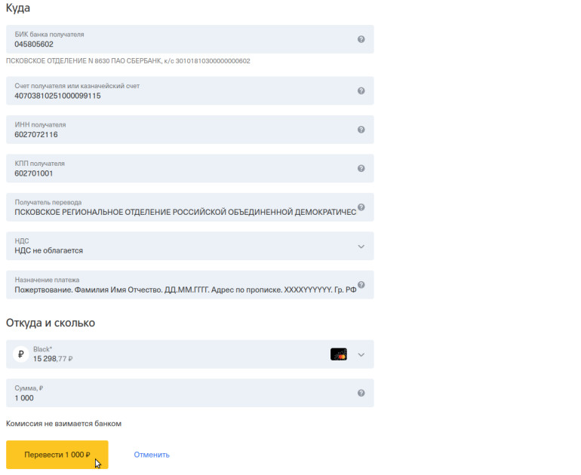Focus the Сумма amount input field
This screenshot has height=475, width=581.
click(x=189, y=393)
